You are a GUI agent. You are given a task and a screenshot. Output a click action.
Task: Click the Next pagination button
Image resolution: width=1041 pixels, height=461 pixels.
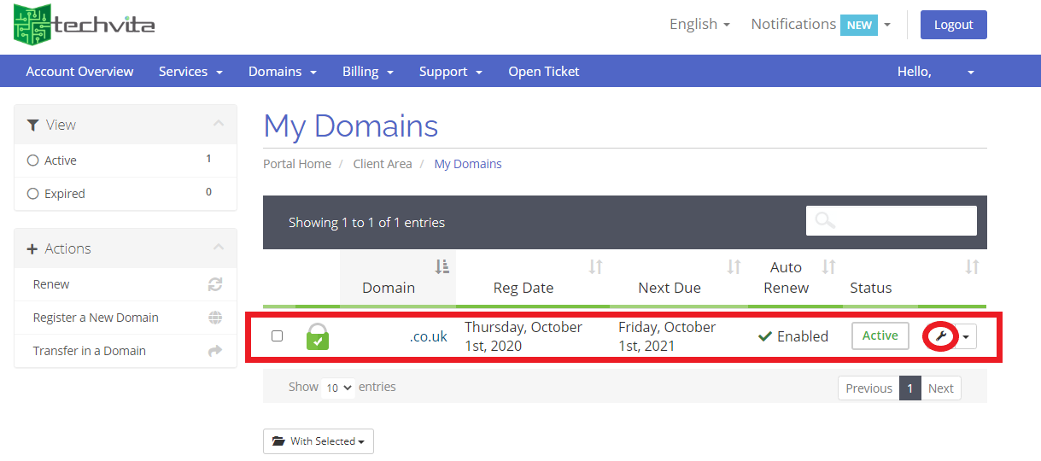(x=941, y=388)
